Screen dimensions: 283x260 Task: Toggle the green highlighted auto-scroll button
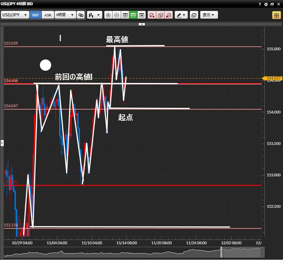133,15
